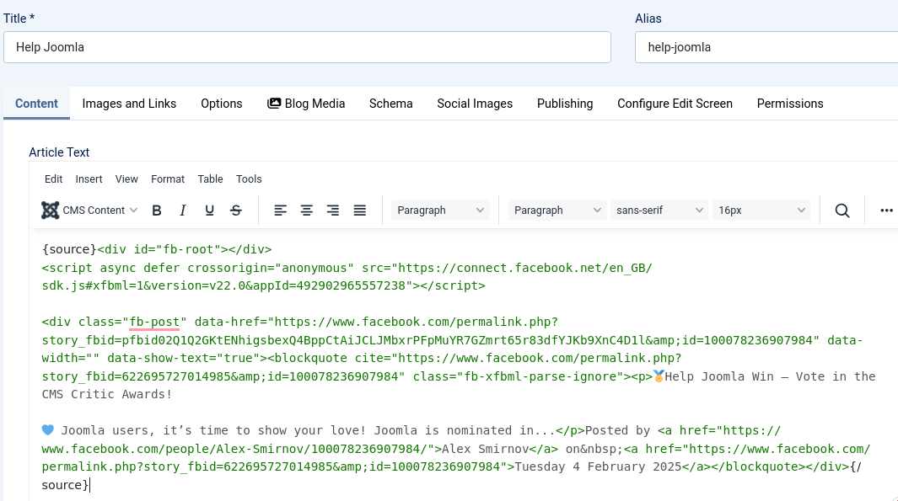The width and height of the screenshot is (898, 501).
Task: Click the {source} opening tag text
Action: click(69, 249)
